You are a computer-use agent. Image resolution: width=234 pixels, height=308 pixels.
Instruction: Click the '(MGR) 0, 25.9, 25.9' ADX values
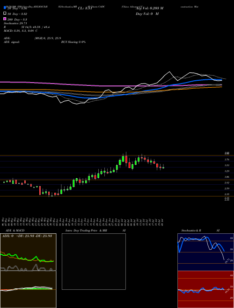(48, 38)
